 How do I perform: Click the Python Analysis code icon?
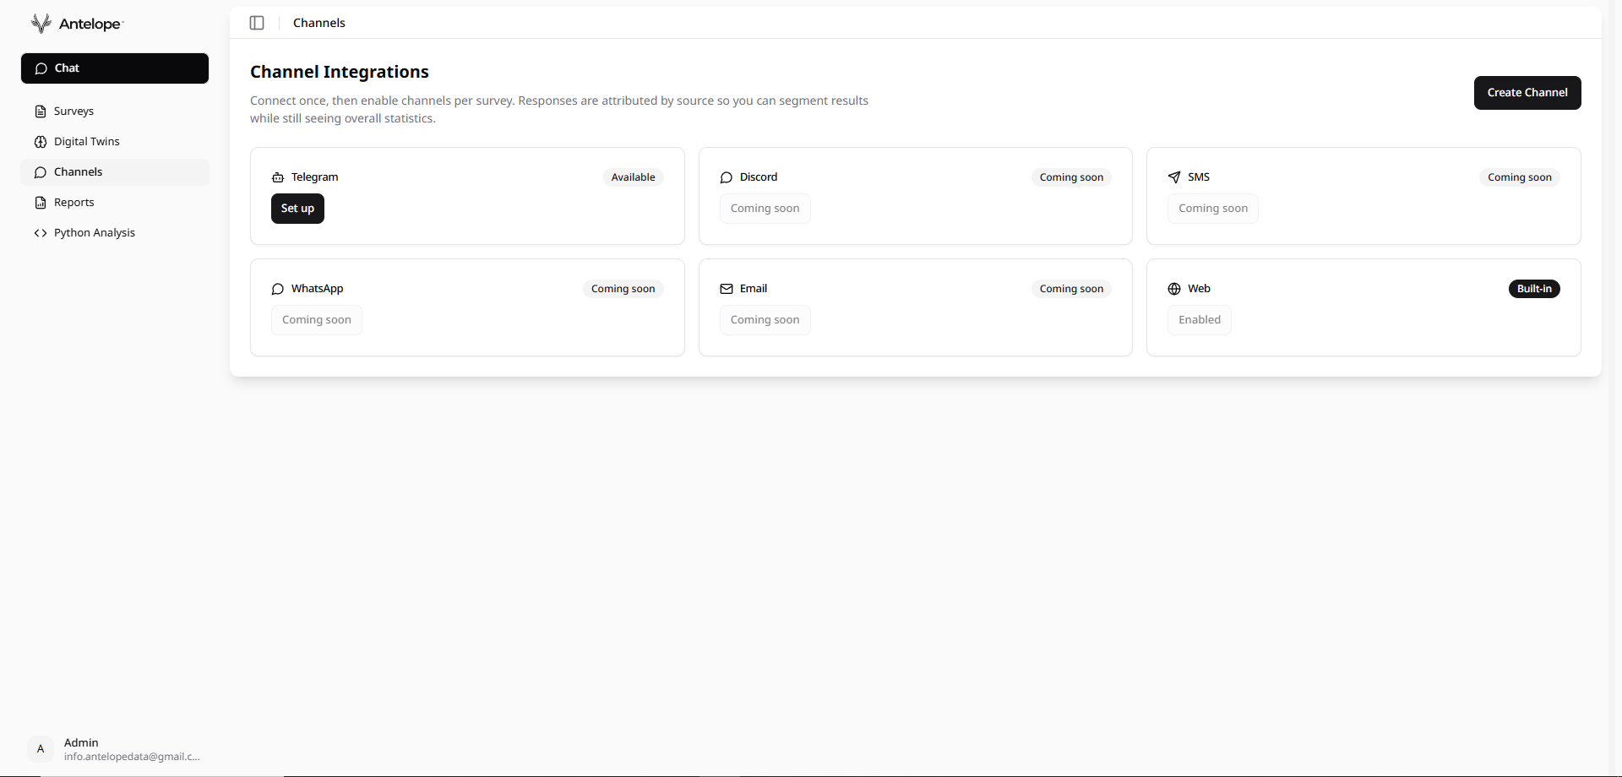(x=40, y=232)
